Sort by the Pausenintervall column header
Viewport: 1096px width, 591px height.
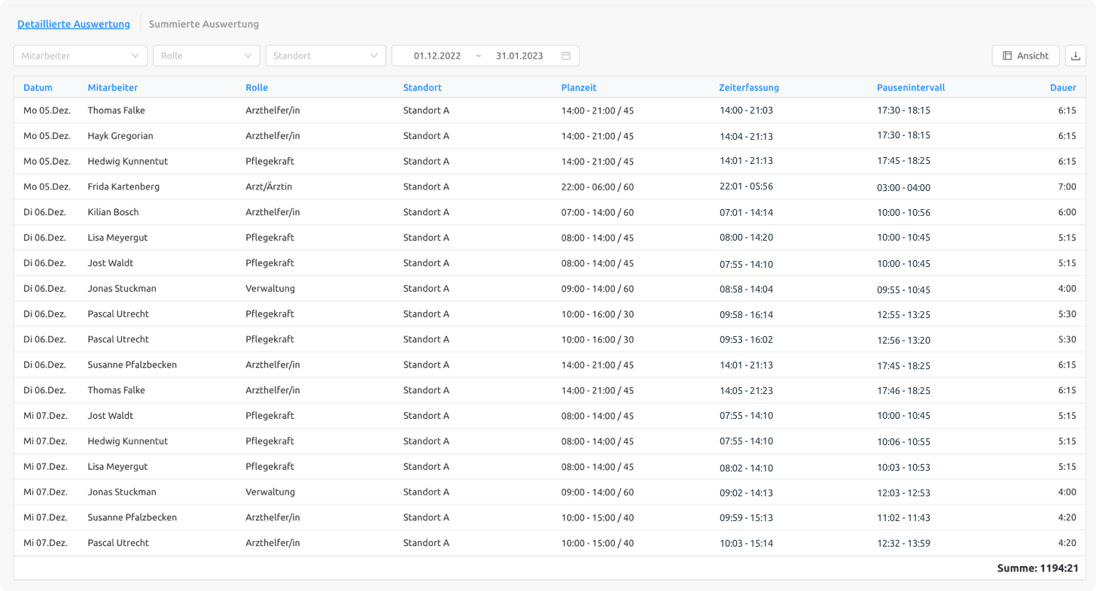point(911,87)
